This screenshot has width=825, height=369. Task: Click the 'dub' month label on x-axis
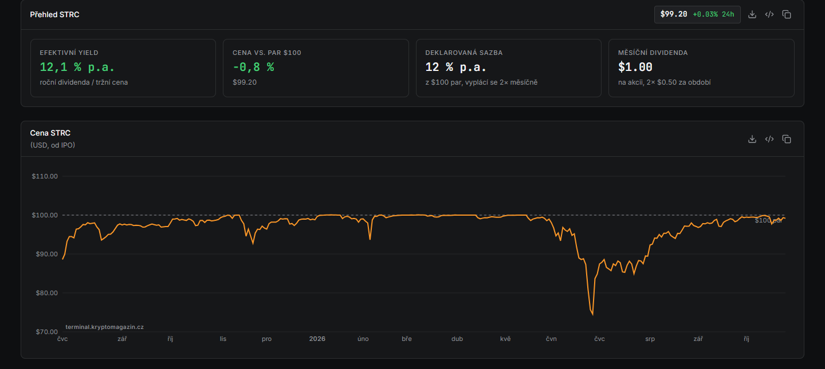(457, 339)
